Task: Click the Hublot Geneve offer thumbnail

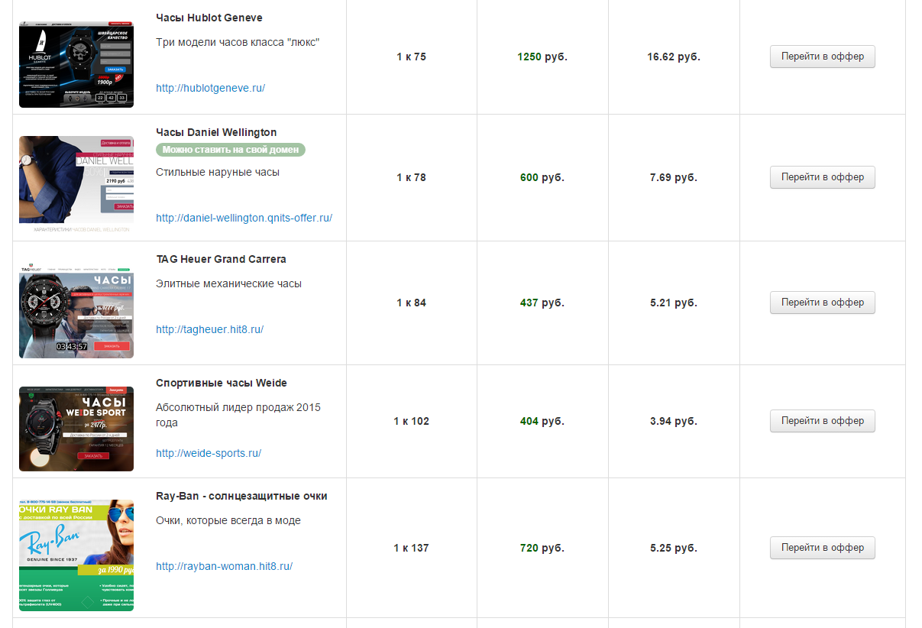Action: [76, 64]
